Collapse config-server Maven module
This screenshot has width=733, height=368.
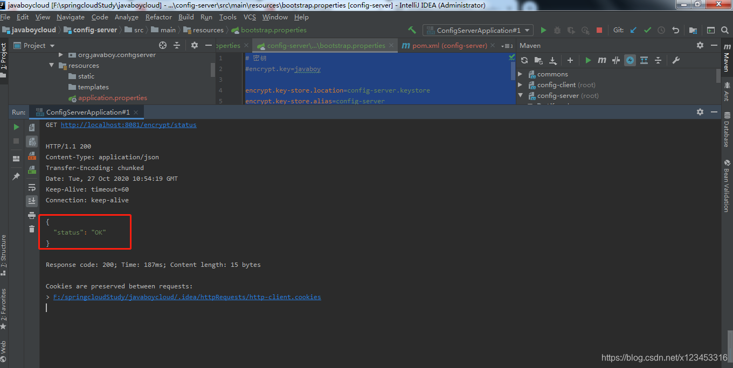point(520,96)
